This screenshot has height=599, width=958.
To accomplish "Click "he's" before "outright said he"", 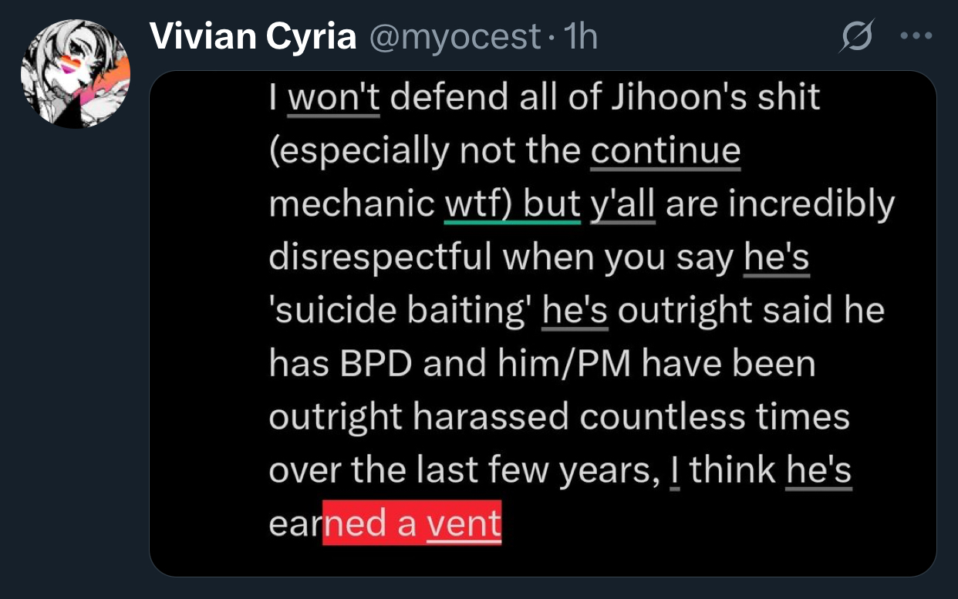I will tap(576, 311).
